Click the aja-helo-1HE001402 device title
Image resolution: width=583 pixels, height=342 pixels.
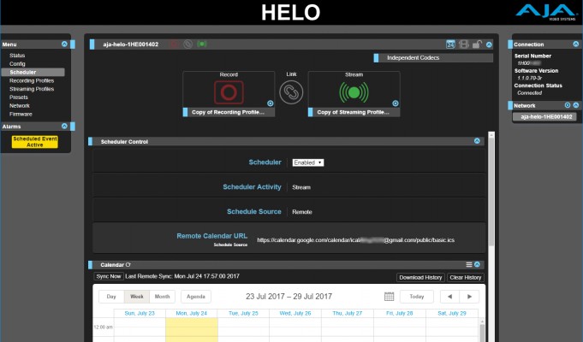tap(130, 44)
